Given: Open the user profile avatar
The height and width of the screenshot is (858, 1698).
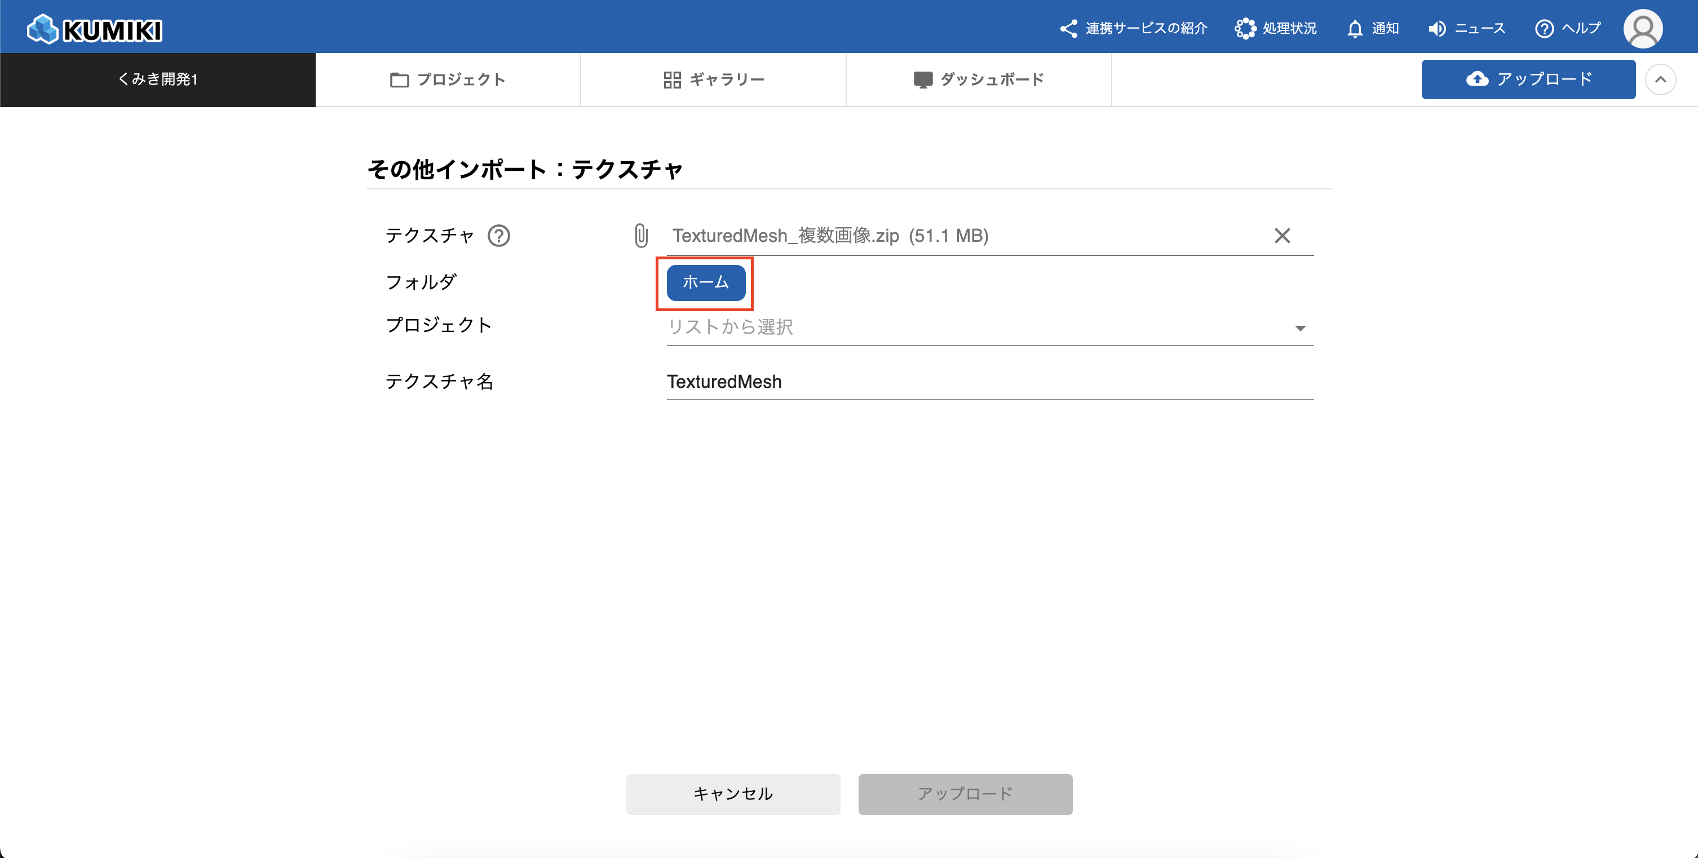Looking at the screenshot, I should (x=1642, y=28).
